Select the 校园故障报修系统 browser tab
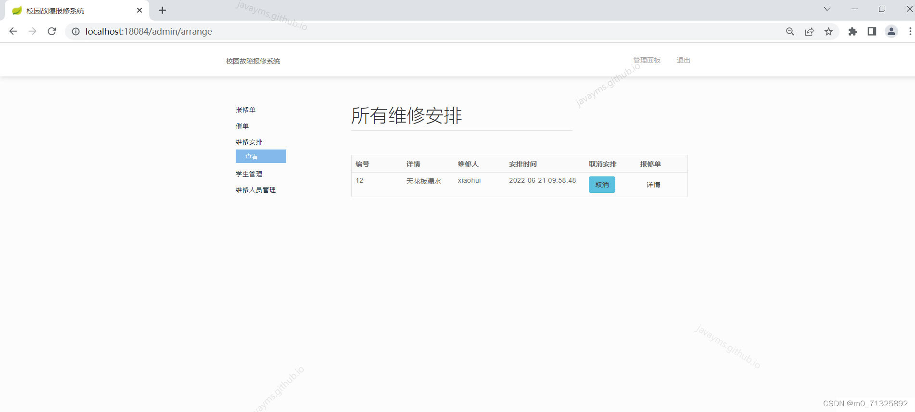This screenshot has width=915, height=412. click(77, 10)
